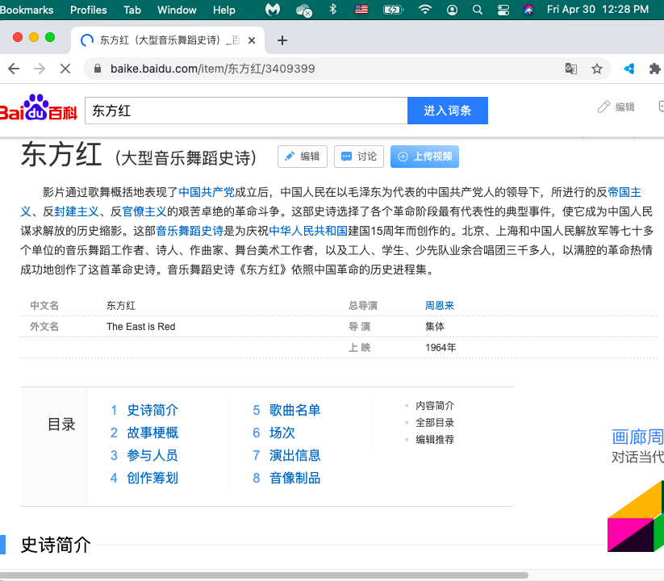Image resolution: width=664 pixels, height=581 pixels.
Task: Open the Profiles menu
Action: coord(89,10)
